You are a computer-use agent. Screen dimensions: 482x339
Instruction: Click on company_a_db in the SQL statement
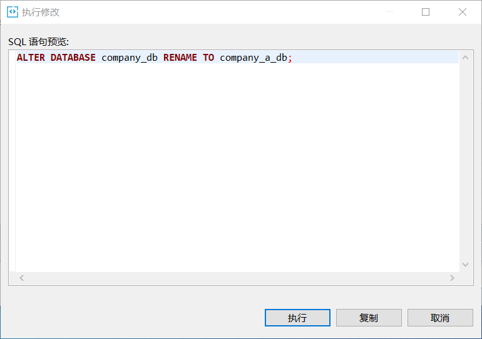click(x=254, y=58)
